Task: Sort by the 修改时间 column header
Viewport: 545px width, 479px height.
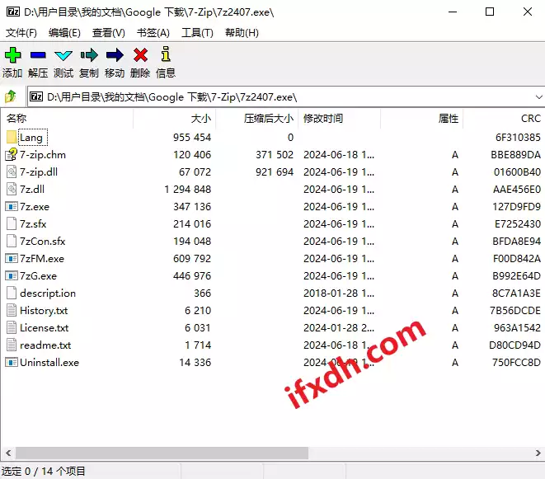Action: click(339, 119)
